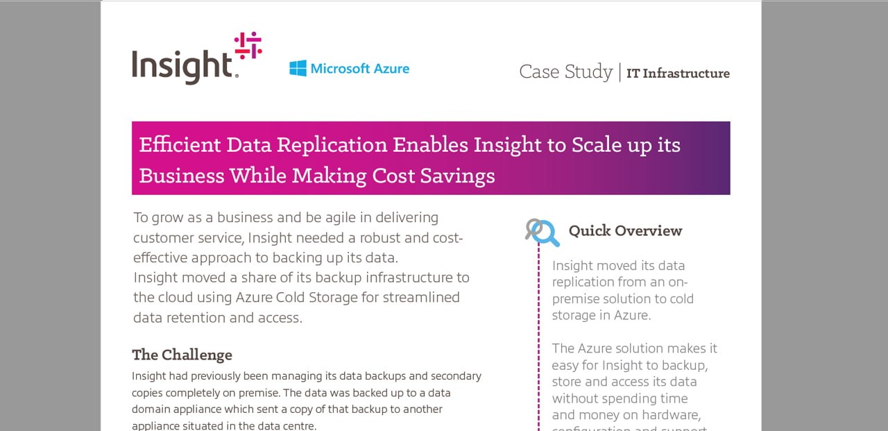Click the Microsoft Windows logo icon

pyautogui.click(x=298, y=68)
